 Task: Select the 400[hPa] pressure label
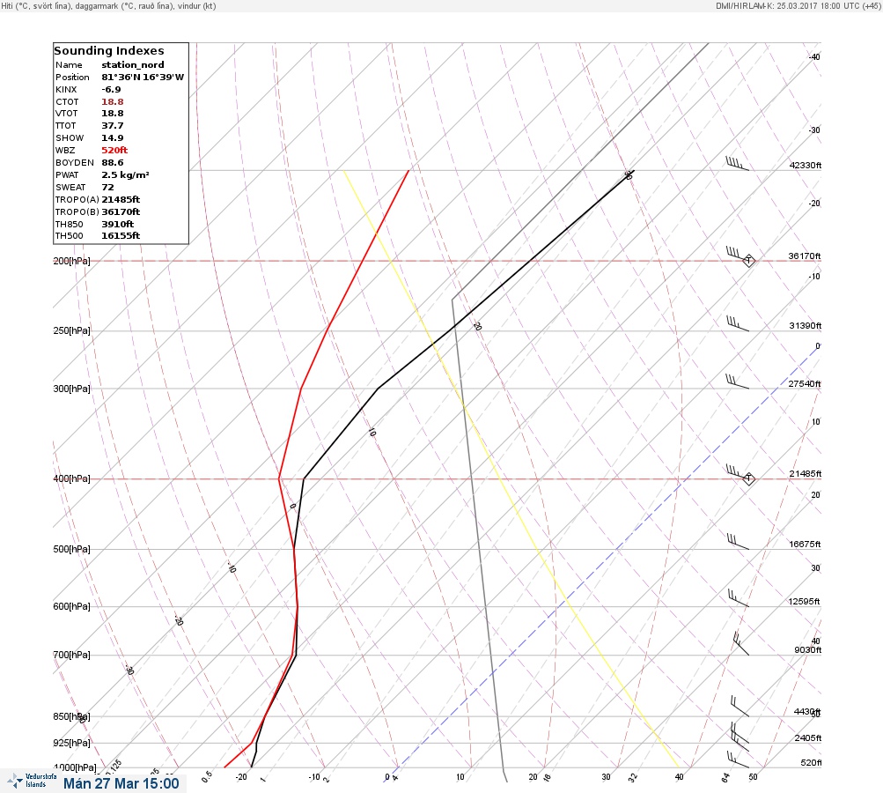71,478
